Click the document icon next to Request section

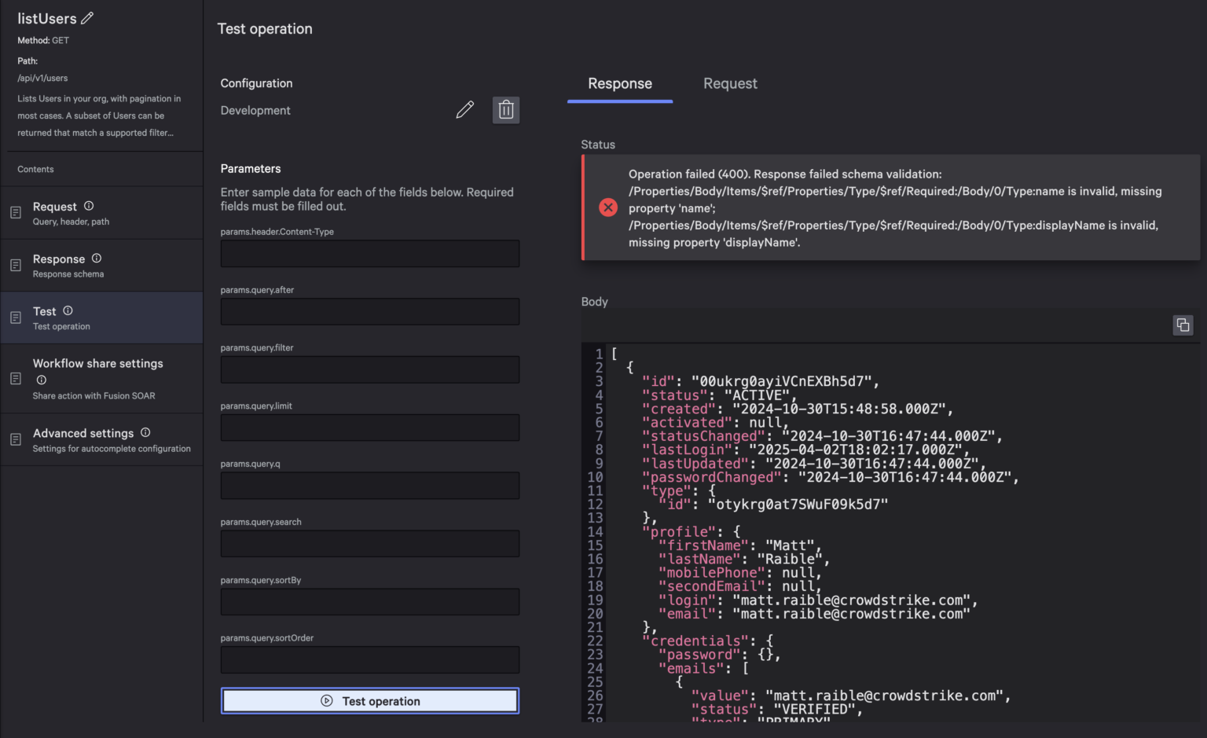pos(16,212)
